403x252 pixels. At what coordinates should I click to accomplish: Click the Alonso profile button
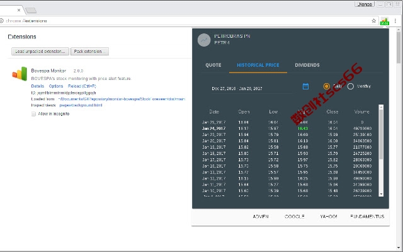point(365,4)
